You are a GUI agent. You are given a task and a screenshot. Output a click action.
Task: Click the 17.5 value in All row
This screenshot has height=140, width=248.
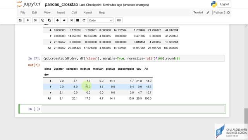click(88, 98)
